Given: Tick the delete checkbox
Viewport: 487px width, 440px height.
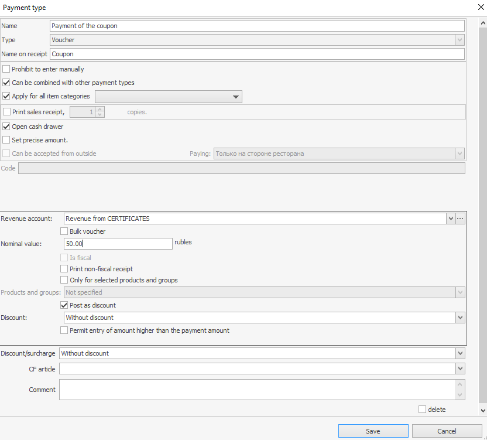Looking at the screenshot, I should coord(422,410).
